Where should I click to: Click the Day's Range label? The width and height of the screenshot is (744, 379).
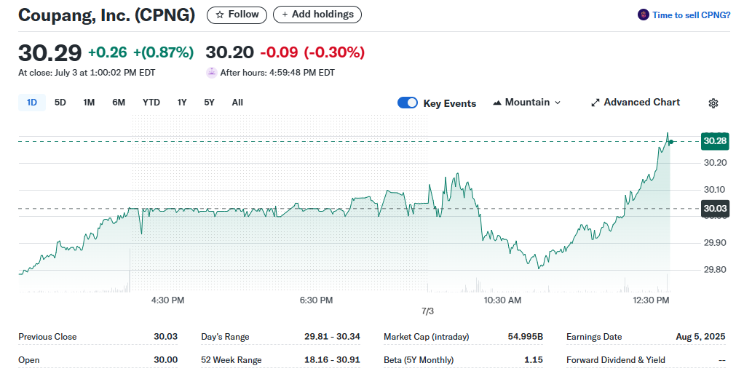click(225, 337)
